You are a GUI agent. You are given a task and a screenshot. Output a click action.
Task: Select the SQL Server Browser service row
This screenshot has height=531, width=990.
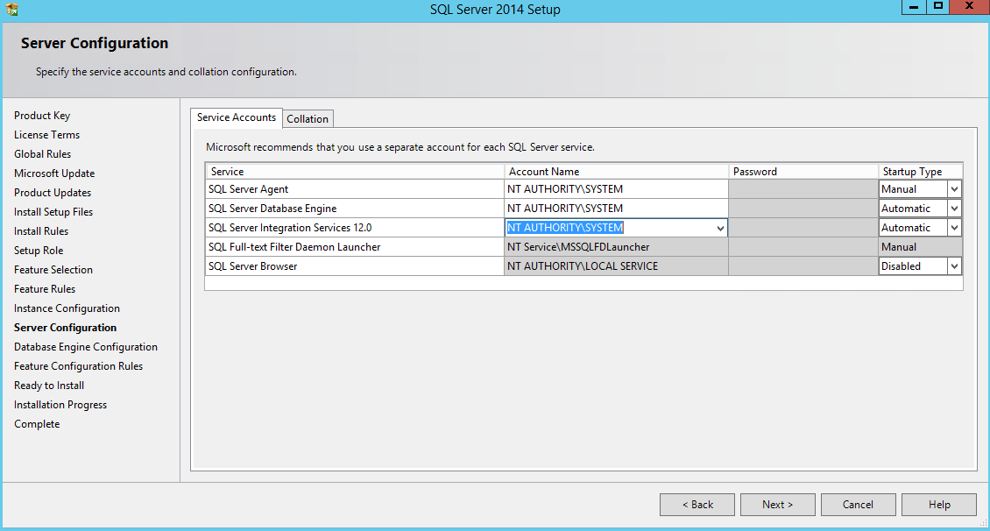[x=355, y=266]
